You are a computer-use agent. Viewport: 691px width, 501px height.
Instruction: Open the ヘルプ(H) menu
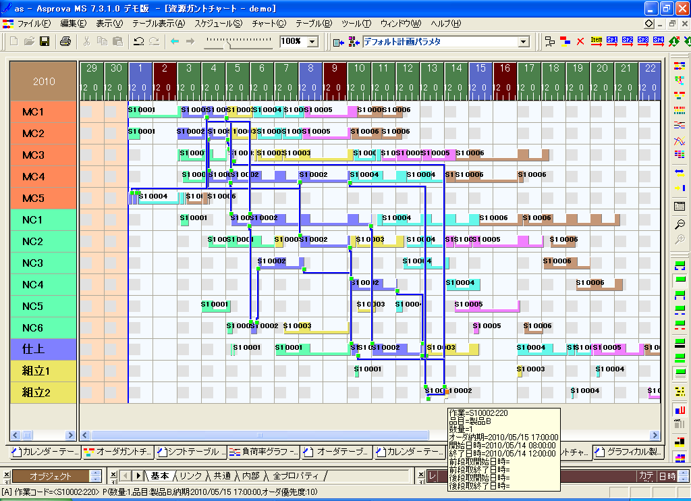click(x=445, y=24)
